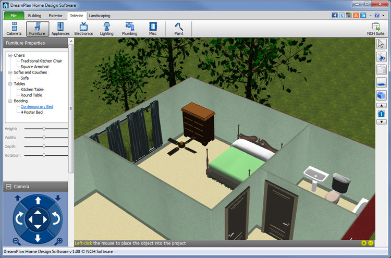Viewport: 391px width, 258px height.
Task: Open the Misc category
Action: [153, 29]
